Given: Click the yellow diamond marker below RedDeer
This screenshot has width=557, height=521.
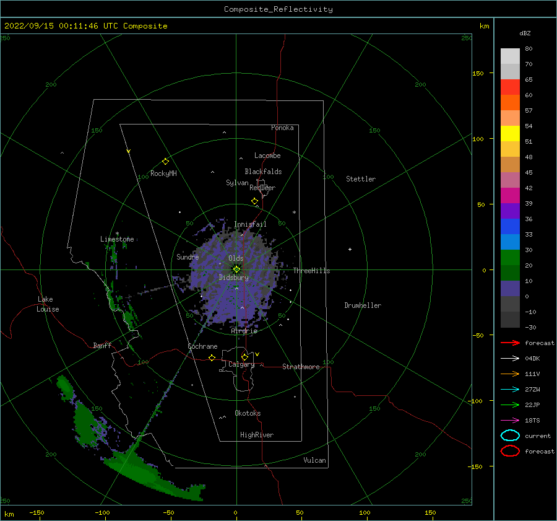Looking at the screenshot, I should pos(255,201).
